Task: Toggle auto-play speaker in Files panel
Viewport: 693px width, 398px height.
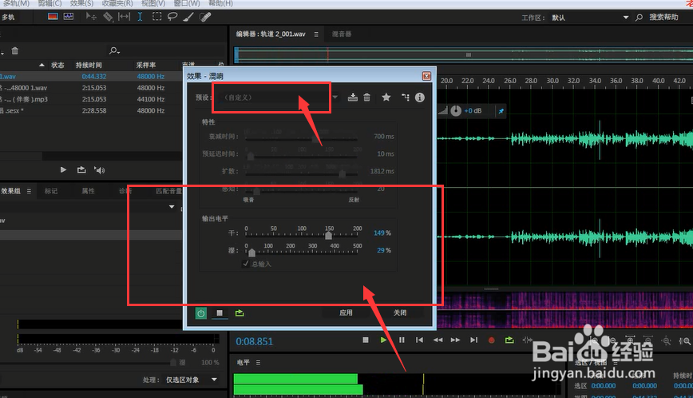Action: [x=100, y=169]
